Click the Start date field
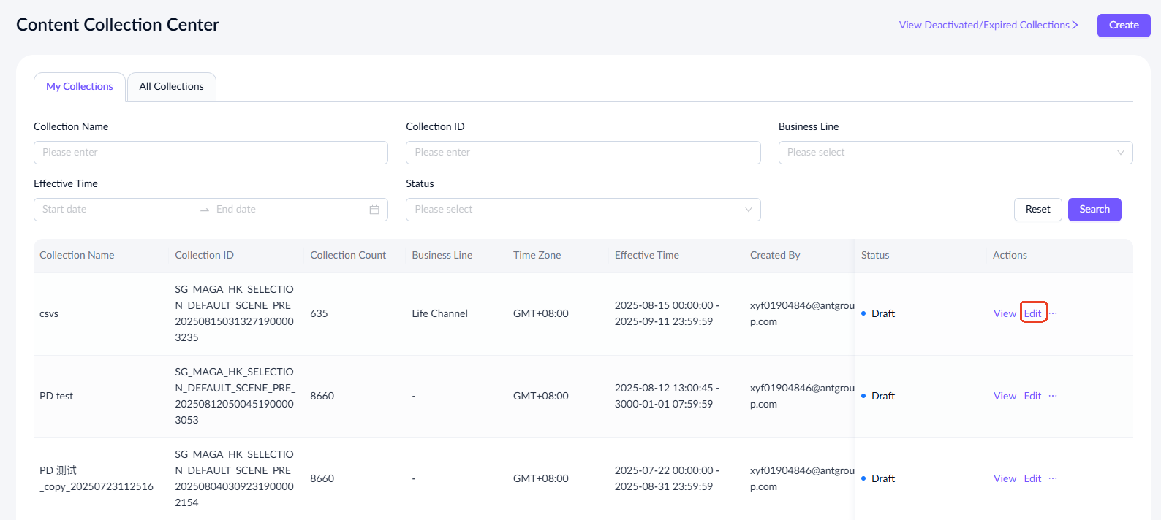 (117, 210)
